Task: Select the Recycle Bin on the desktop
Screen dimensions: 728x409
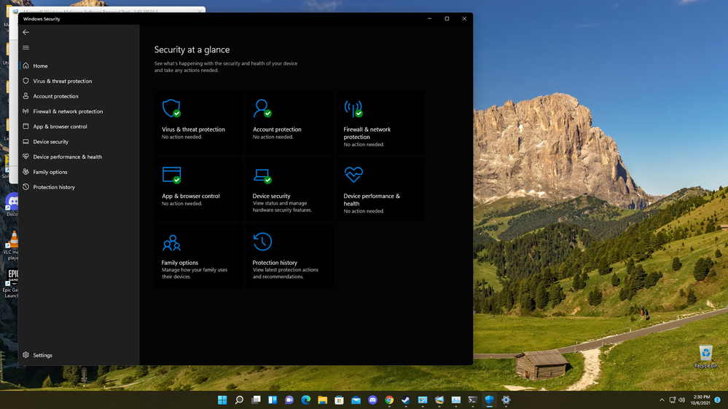Action: pos(705,356)
